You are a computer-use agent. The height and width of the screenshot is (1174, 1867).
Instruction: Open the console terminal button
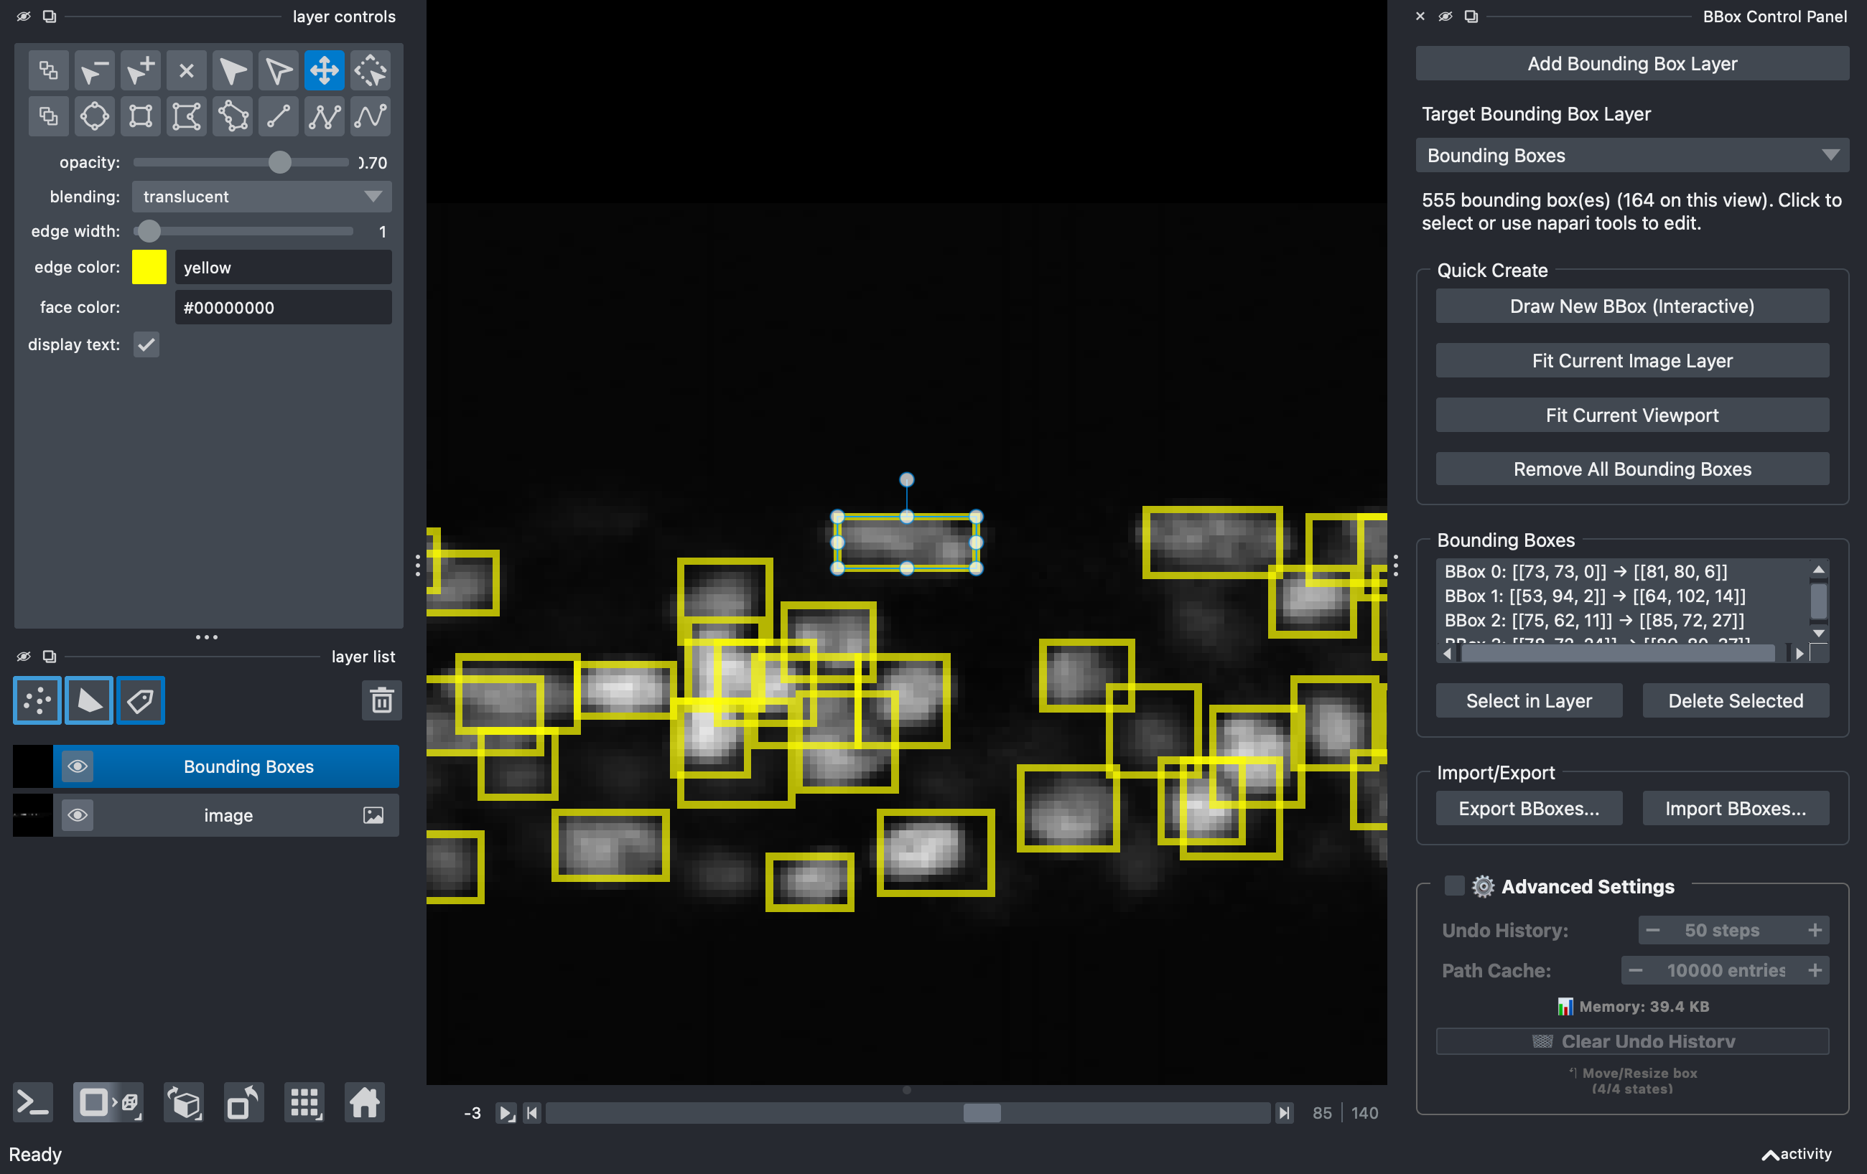pos(33,1102)
